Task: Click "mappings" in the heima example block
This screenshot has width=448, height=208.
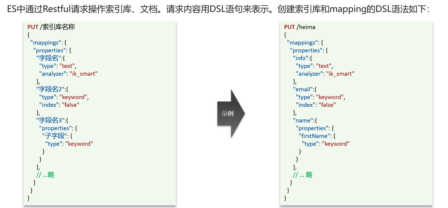Action: 303,42
